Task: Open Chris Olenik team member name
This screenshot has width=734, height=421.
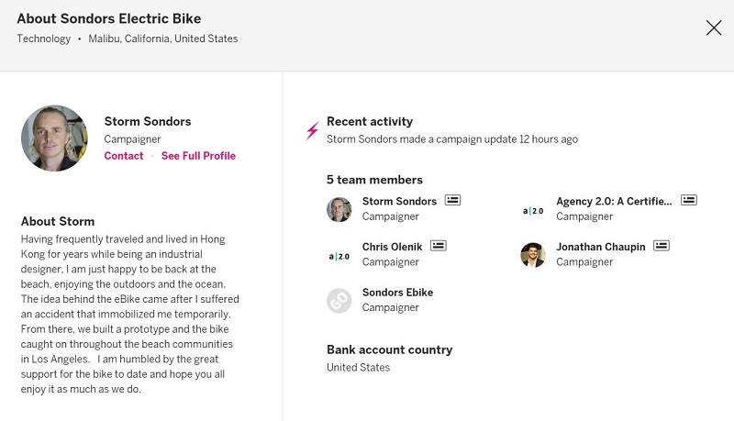Action: click(393, 247)
